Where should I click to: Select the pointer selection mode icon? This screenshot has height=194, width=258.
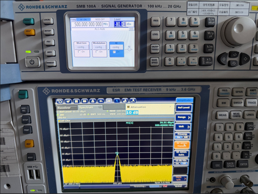coord(117,101)
